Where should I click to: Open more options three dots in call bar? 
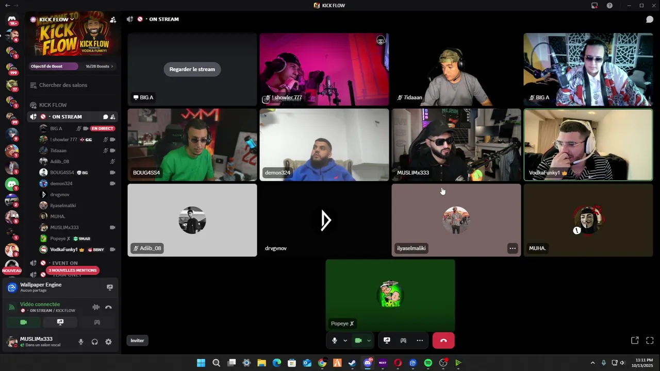pos(420,341)
